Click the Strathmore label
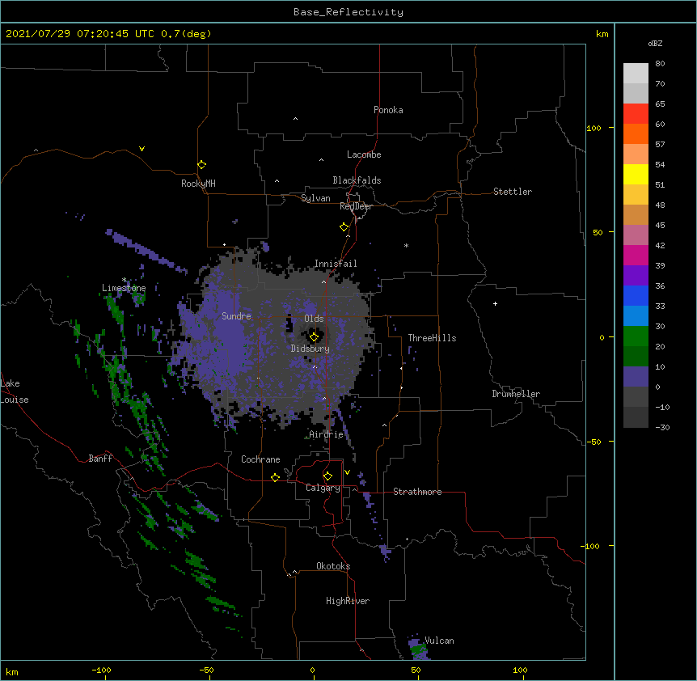 417,492
